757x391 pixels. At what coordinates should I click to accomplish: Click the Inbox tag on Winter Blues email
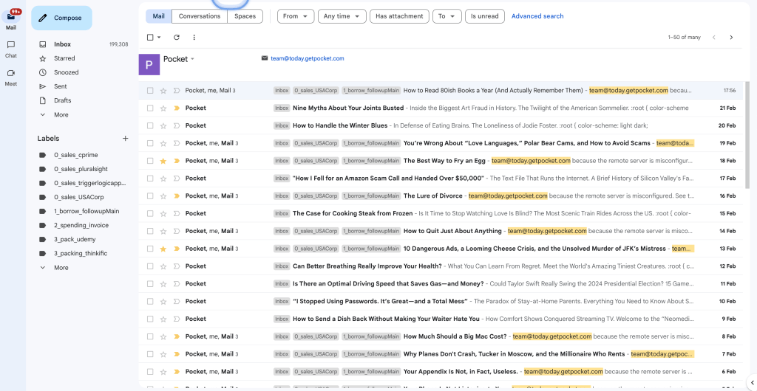click(282, 125)
